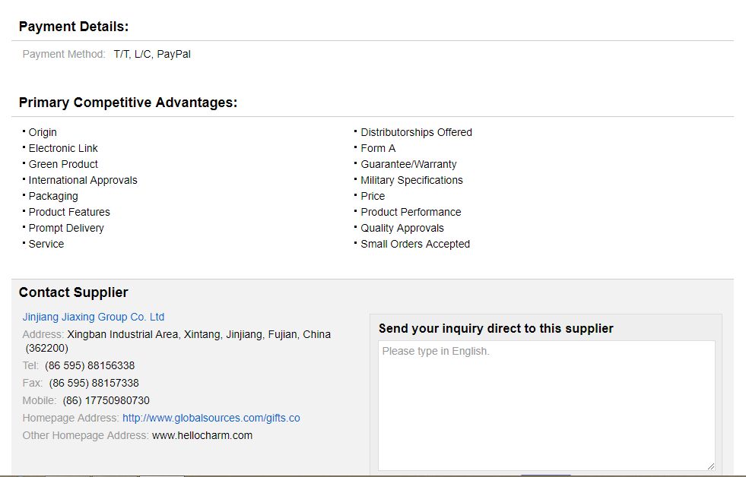This screenshot has width=746, height=477.
Task: Click the 'Contact Supplier' heading
Action: 73,292
